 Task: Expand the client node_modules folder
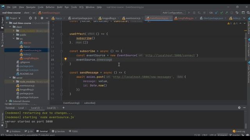(x=14, y=31)
